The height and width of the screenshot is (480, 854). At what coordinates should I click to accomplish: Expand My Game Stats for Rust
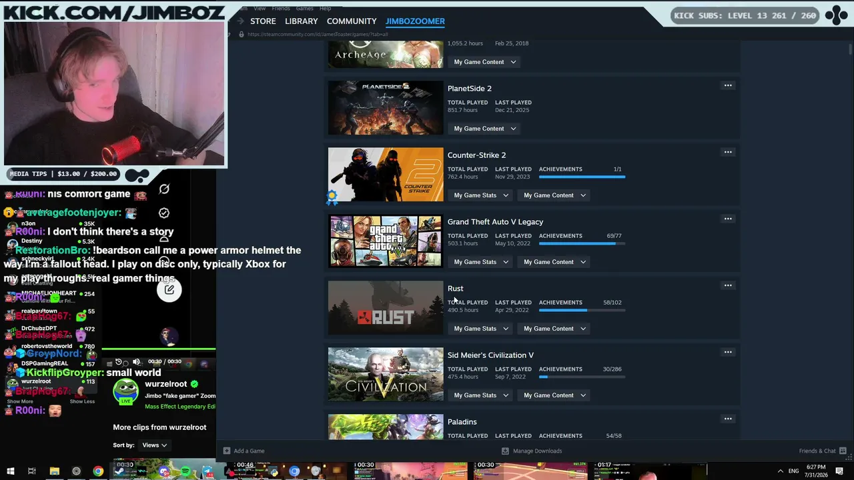(x=481, y=329)
